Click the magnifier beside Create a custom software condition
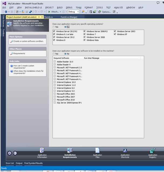Viewport: 164px width, 172px height. (x=12, y=41)
